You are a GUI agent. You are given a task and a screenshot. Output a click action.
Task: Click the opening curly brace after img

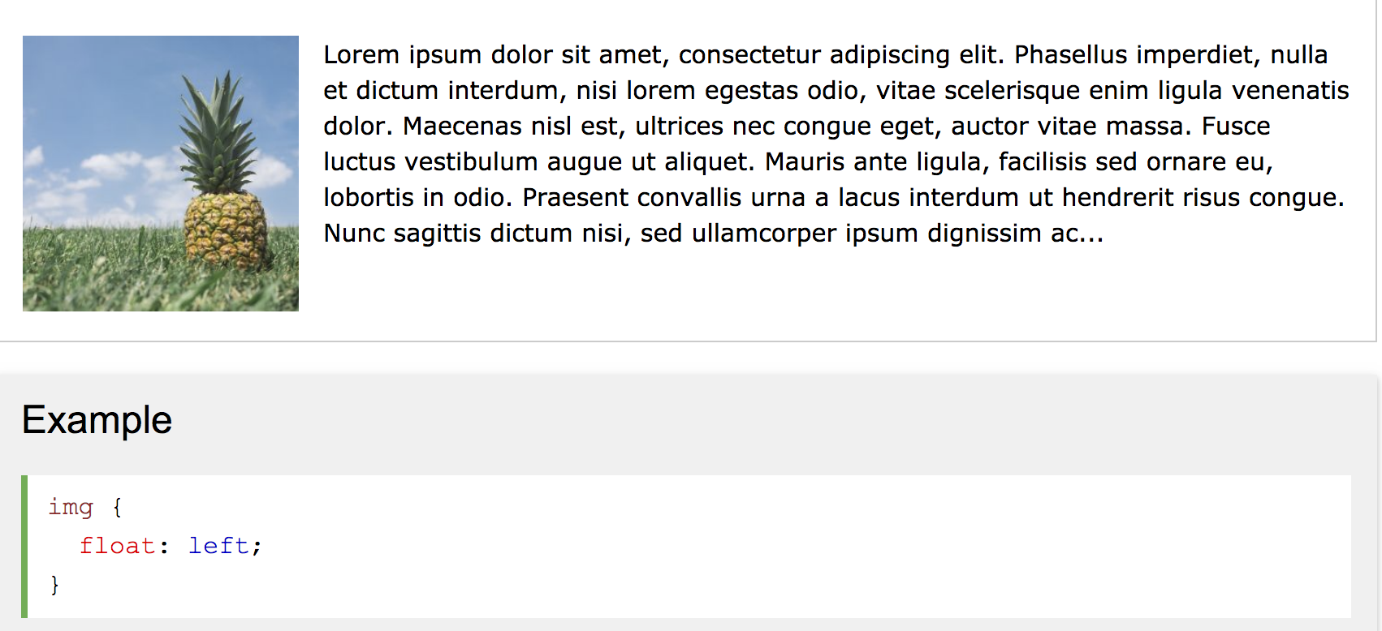tap(117, 508)
